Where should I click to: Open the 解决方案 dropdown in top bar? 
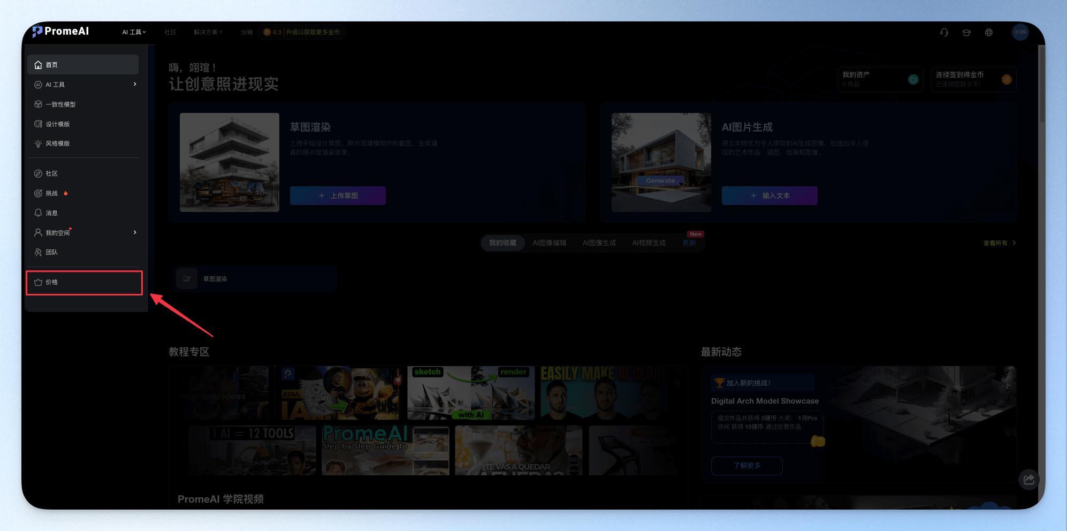click(208, 32)
